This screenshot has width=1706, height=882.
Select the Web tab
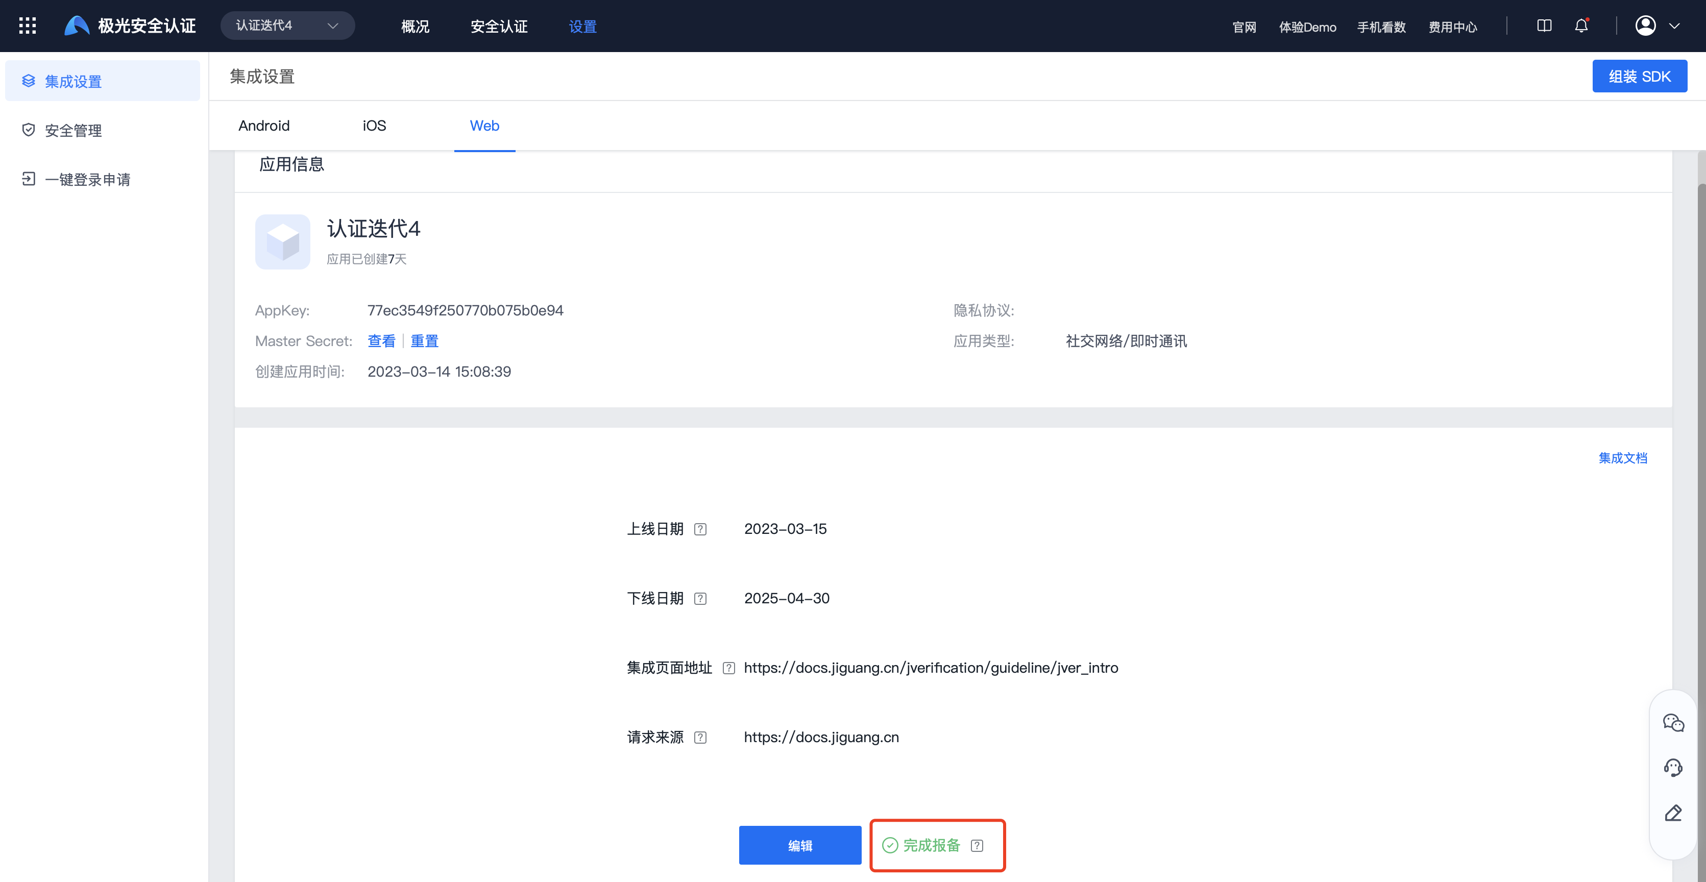coord(485,126)
